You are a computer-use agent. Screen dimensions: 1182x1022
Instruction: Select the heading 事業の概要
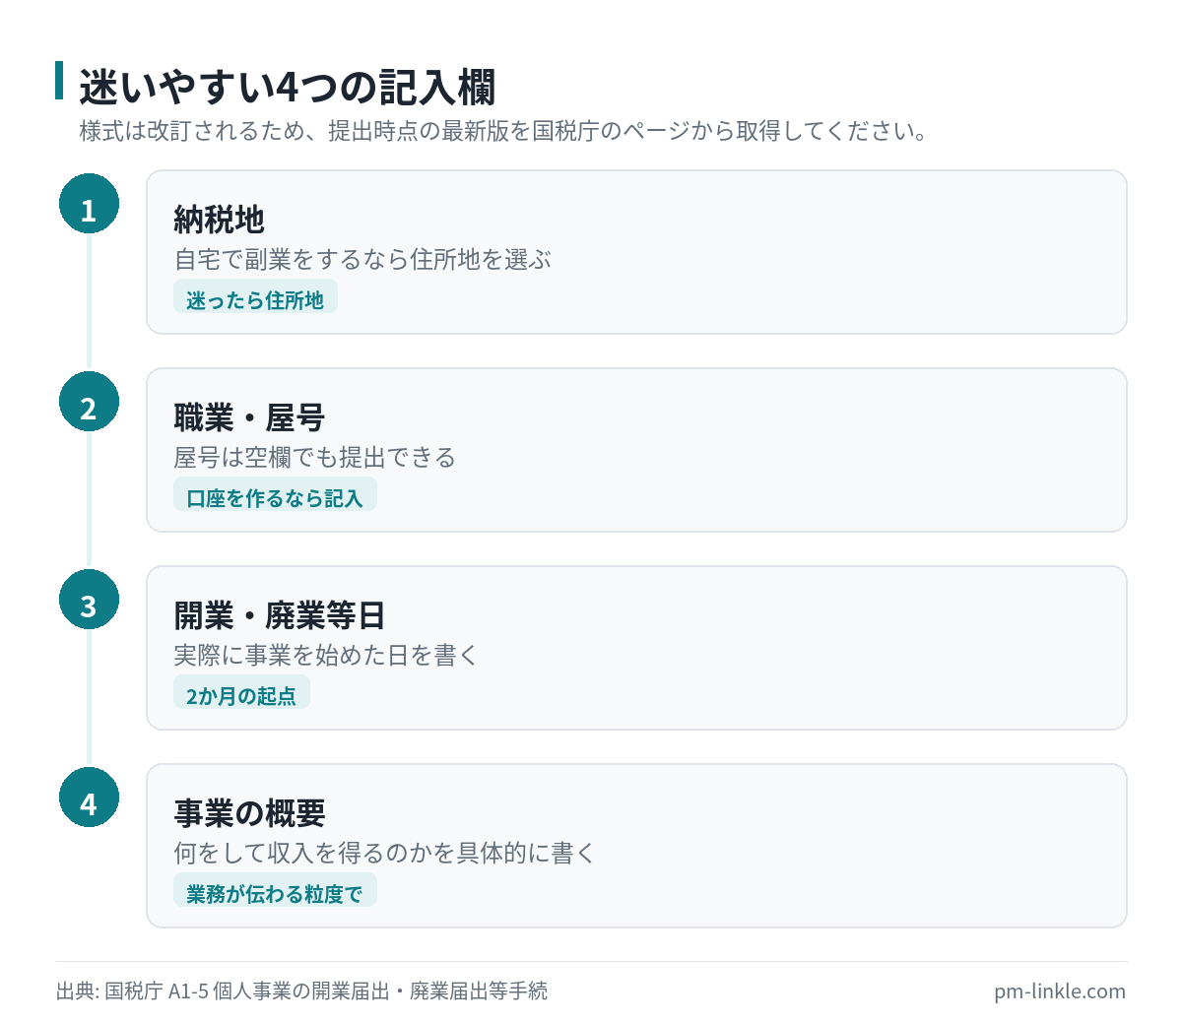[x=250, y=813]
